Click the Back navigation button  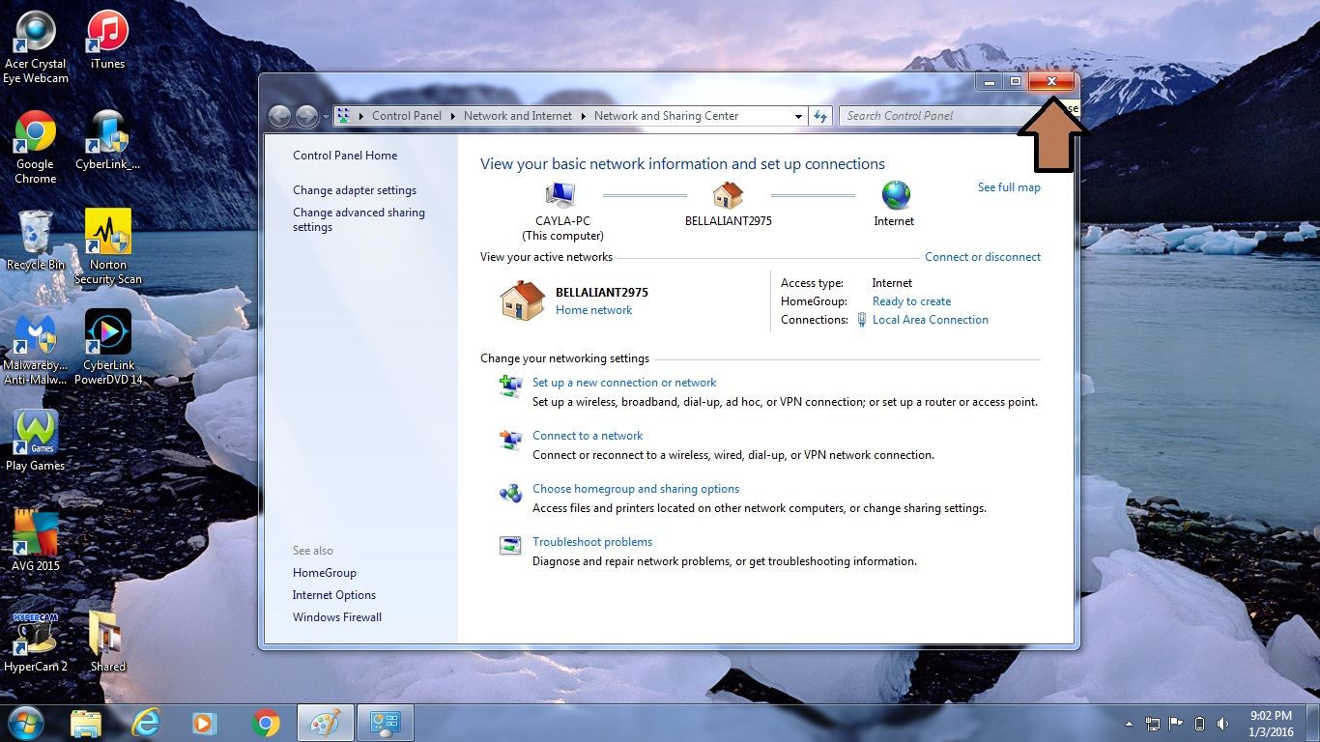280,117
